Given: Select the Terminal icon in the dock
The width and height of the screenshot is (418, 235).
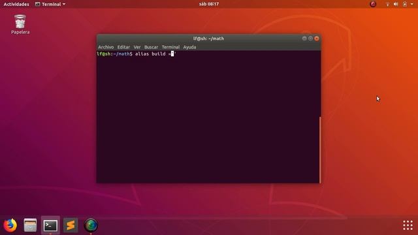Looking at the screenshot, I should tap(50, 225).
